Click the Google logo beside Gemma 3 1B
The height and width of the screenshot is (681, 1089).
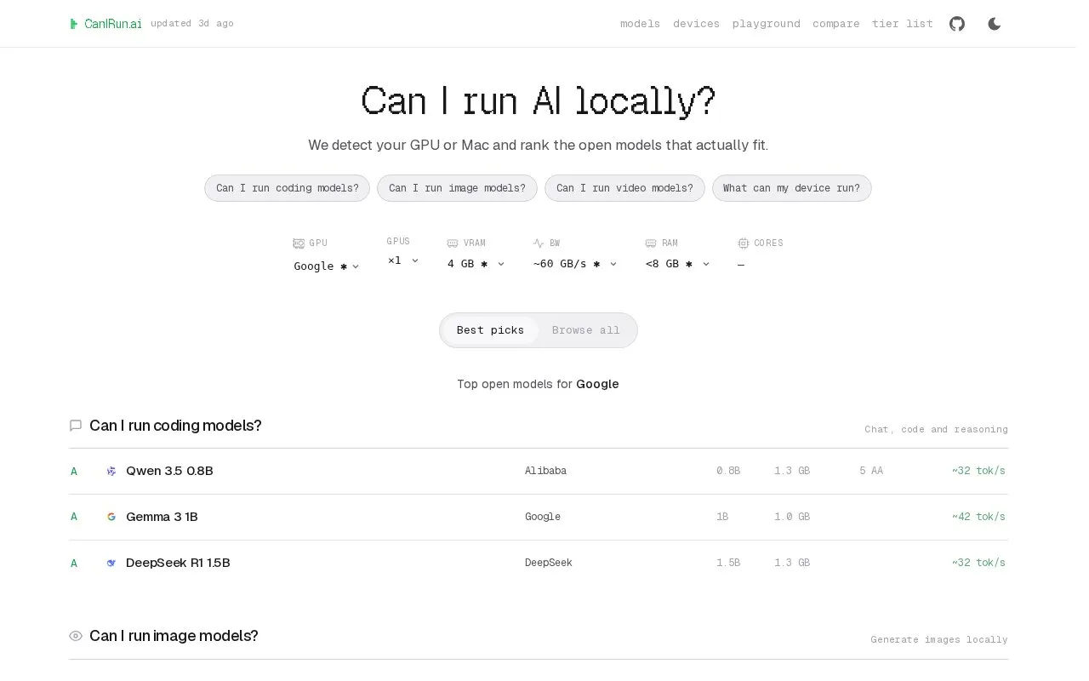(x=111, y=517)
